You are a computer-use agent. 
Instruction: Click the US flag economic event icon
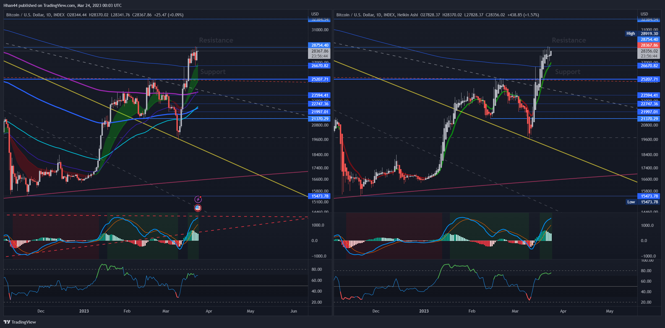click(198, 208)
